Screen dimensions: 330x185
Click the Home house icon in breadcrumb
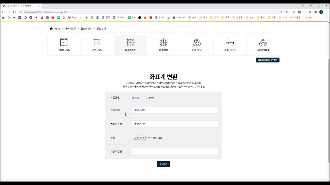[51, 29]
